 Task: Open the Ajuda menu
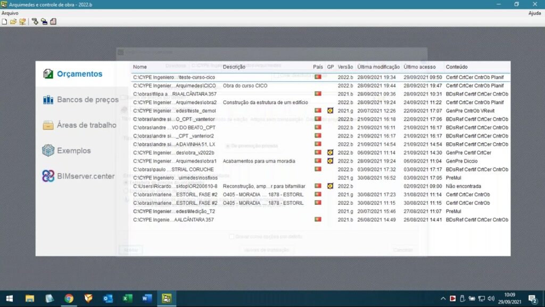tap(534, 13)
